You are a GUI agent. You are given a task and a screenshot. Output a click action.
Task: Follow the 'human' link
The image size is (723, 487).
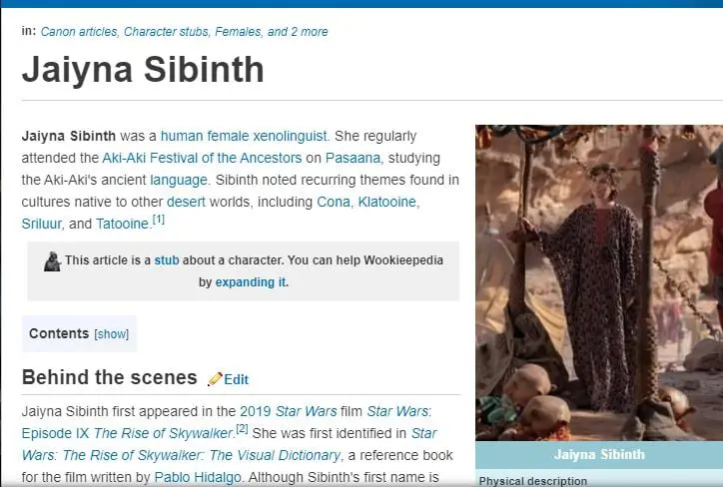(181, 136)
